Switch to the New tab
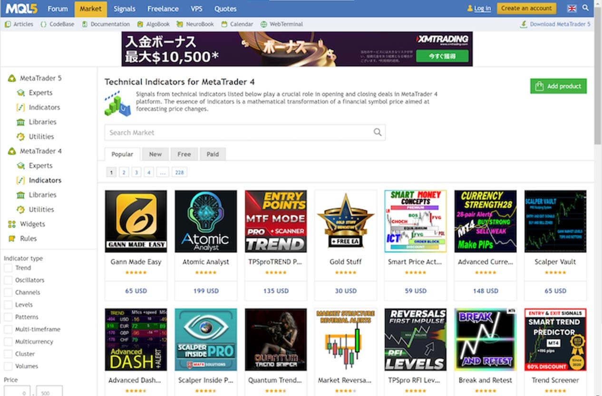This screenshot has width=602, height=396. pyautogui.click(x=155, y=154)
